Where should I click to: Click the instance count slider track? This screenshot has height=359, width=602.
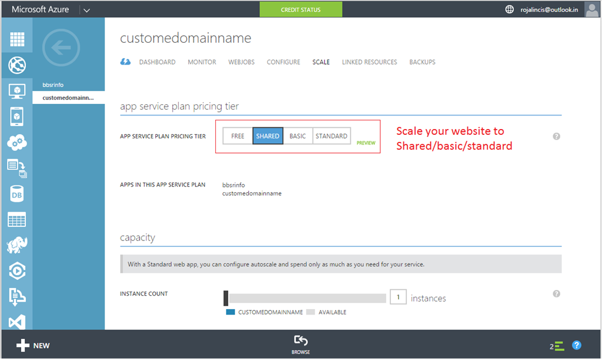(307, 299)
